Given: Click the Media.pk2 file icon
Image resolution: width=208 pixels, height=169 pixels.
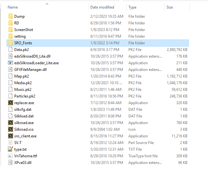Looking at the screenshot, I should click(x=10, y=83).
